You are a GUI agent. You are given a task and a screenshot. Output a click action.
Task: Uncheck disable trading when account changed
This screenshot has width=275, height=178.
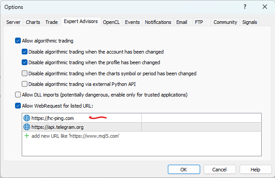tap(25, 52)
